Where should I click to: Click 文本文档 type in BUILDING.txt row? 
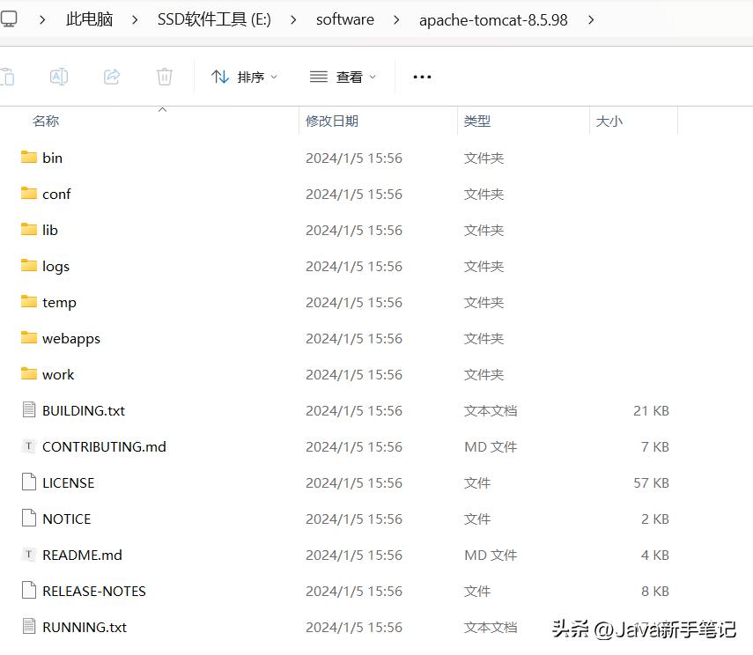tap(491, 410)
